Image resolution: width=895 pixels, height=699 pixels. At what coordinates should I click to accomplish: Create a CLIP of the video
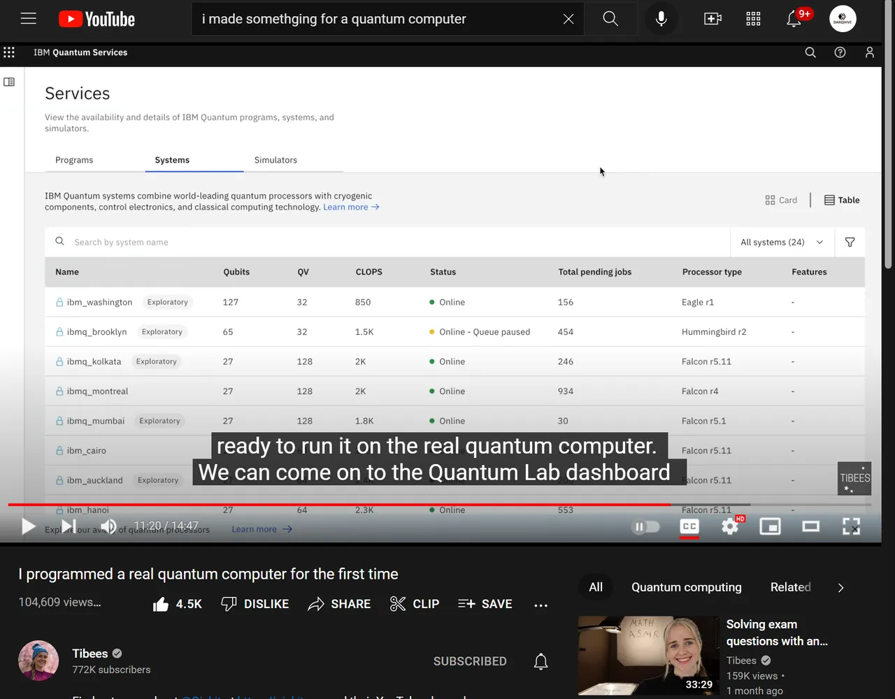pyautogui.click(x=415, y=604)
